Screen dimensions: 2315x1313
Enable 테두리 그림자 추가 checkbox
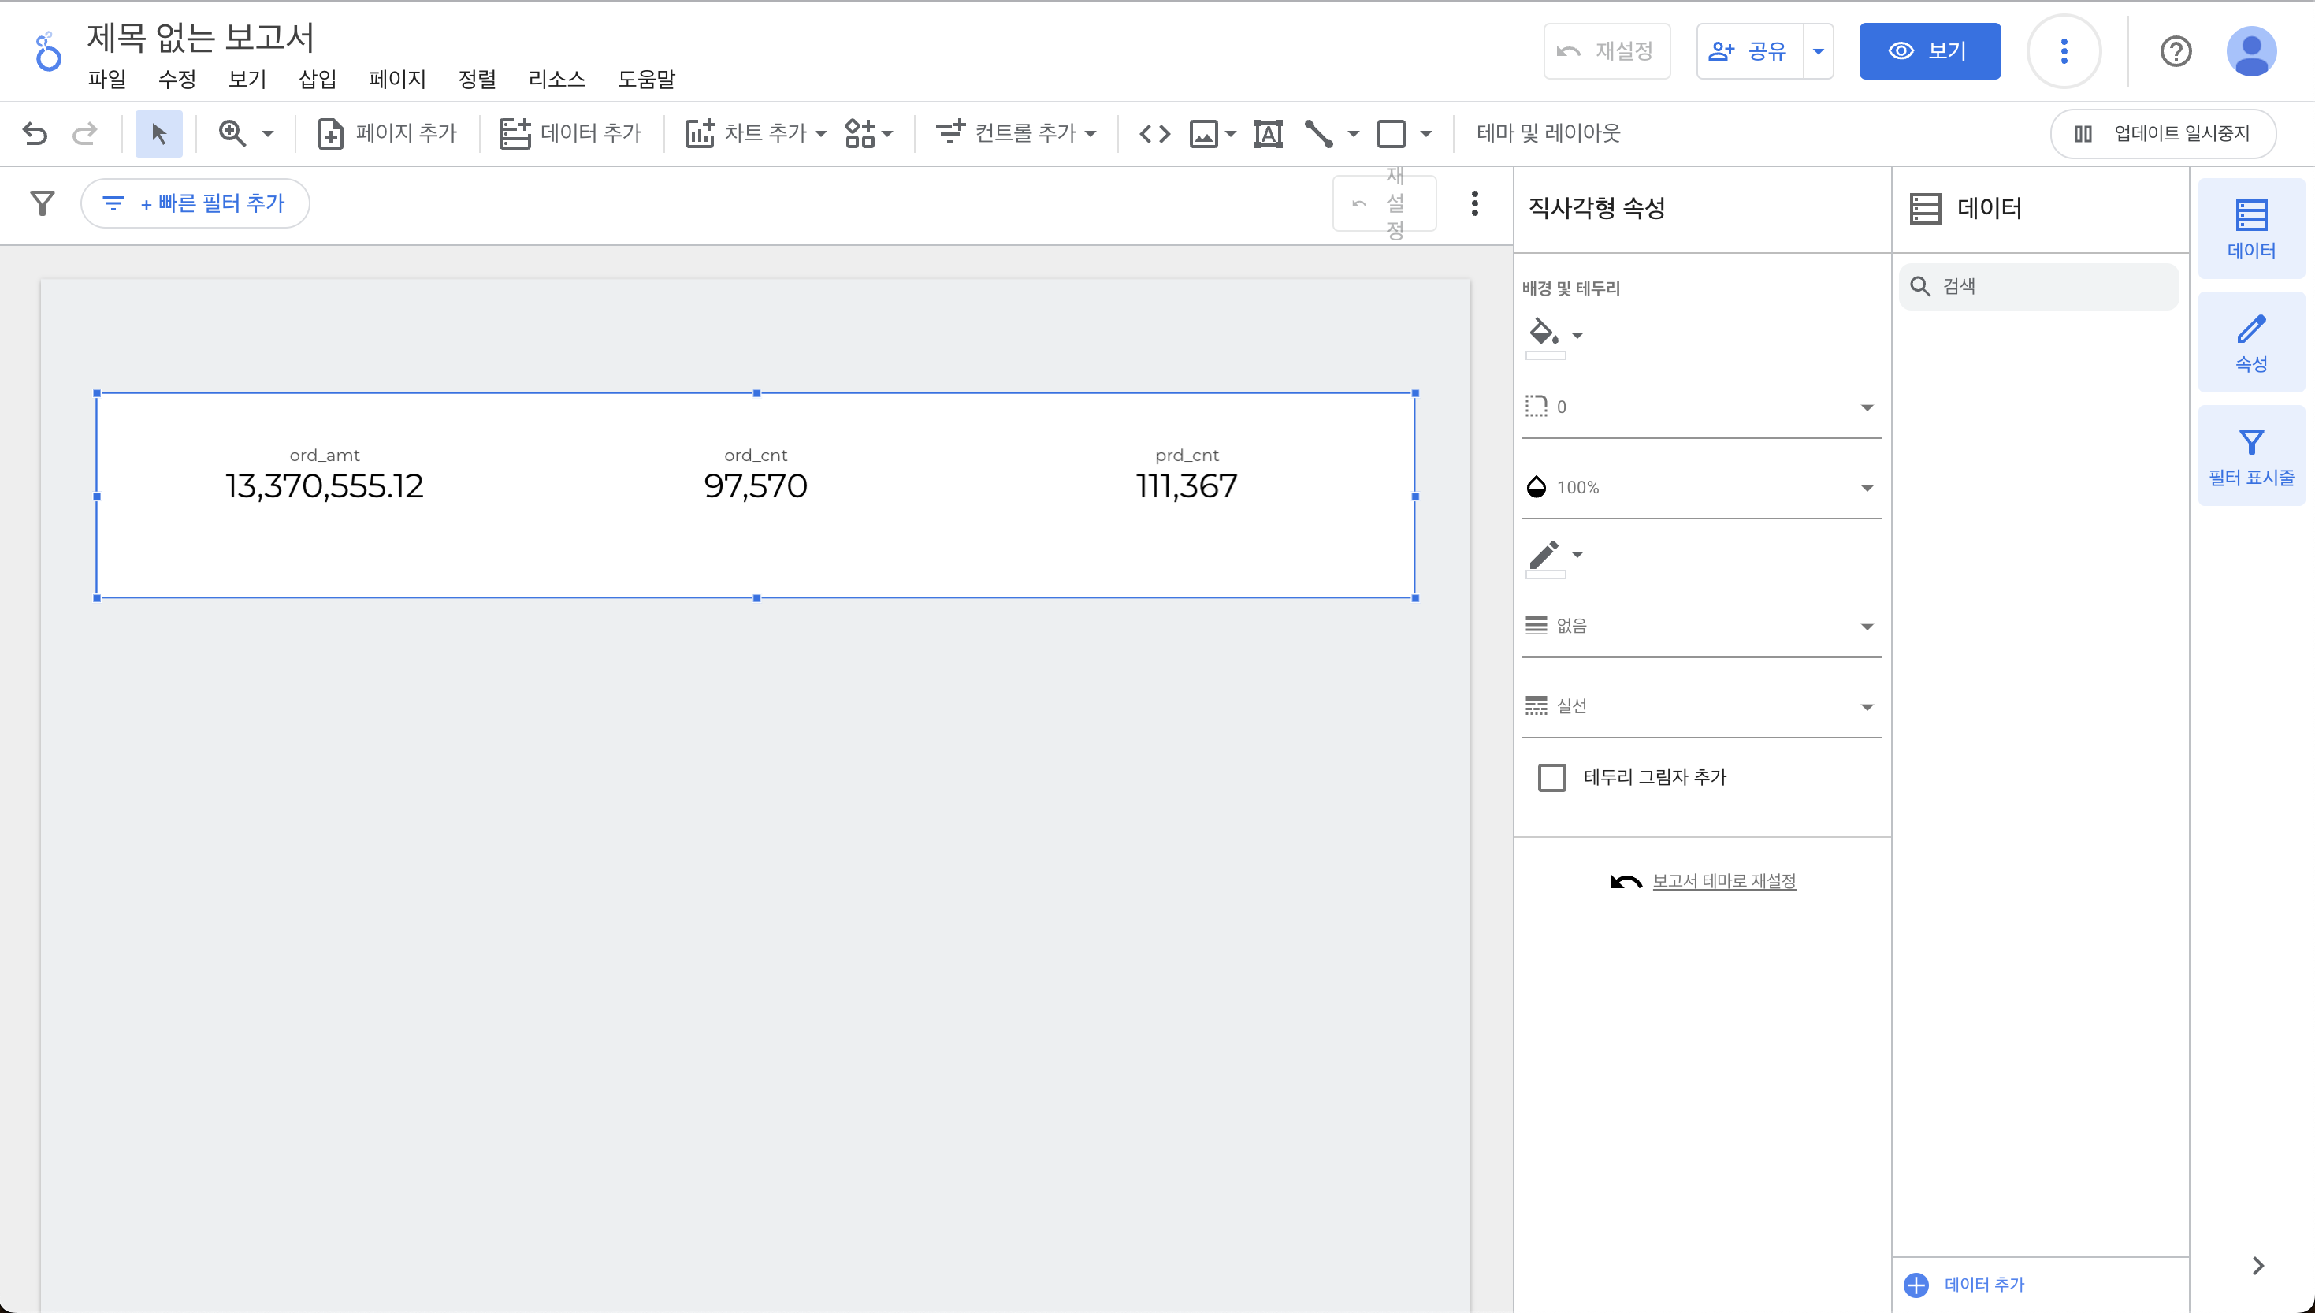pos(1551,776)
